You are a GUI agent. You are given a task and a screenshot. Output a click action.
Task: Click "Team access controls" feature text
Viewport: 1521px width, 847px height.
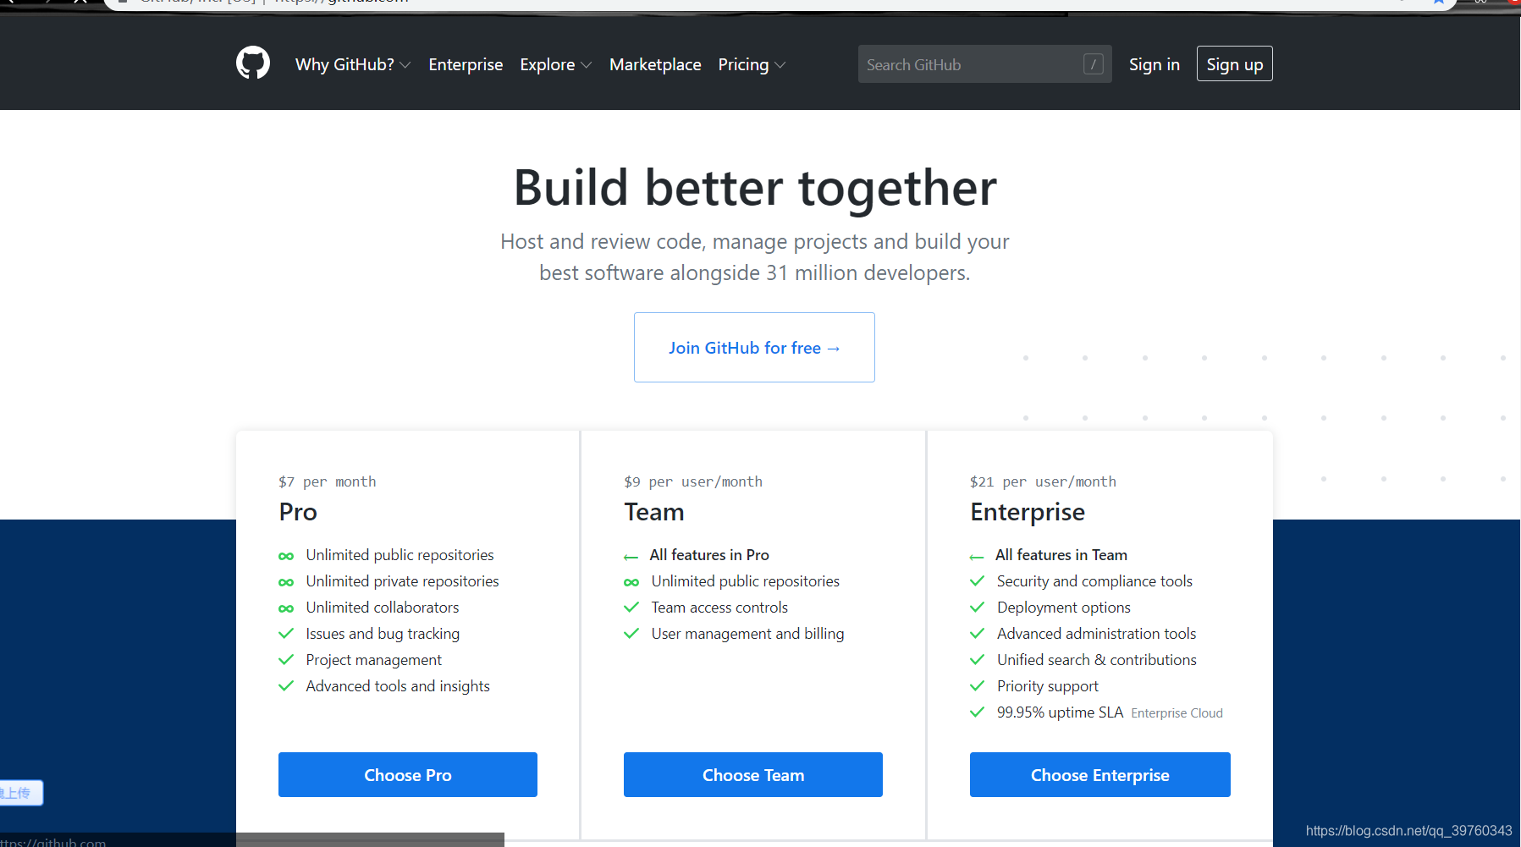point(719,608)
